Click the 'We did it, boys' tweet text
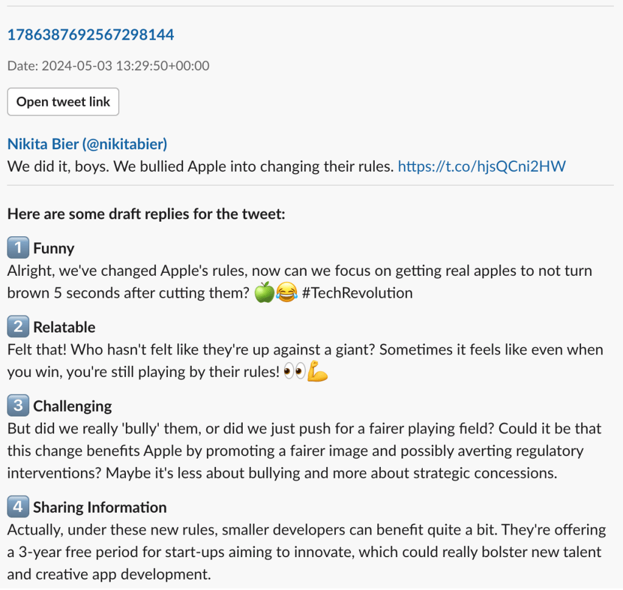Viewport: 623px width, 590px height. (x=201, y=166)
